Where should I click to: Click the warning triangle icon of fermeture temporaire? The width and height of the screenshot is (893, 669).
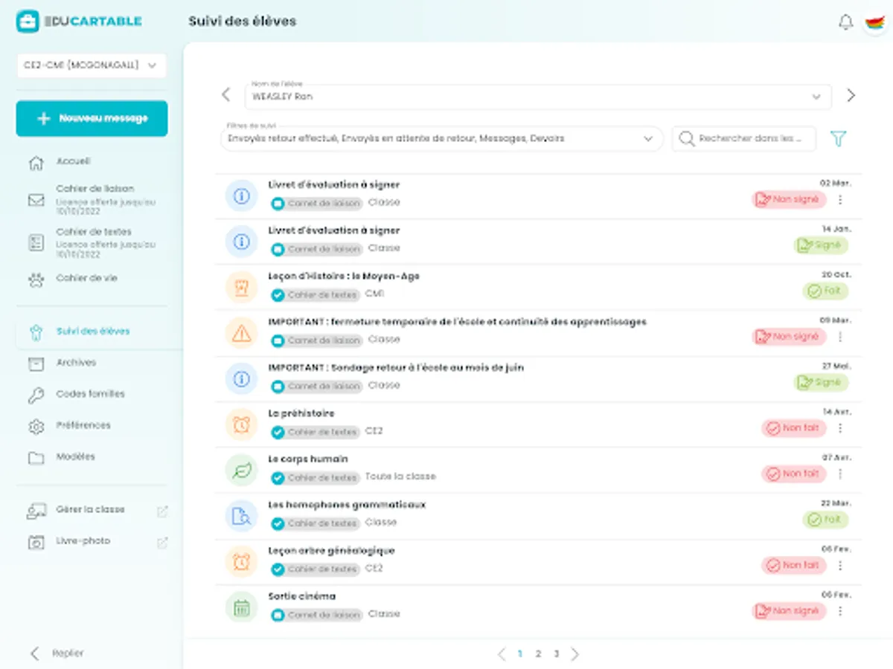click(x=241, y=333)
